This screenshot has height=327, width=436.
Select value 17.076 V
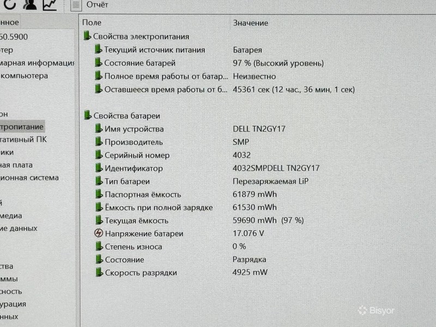coord(249,233)
